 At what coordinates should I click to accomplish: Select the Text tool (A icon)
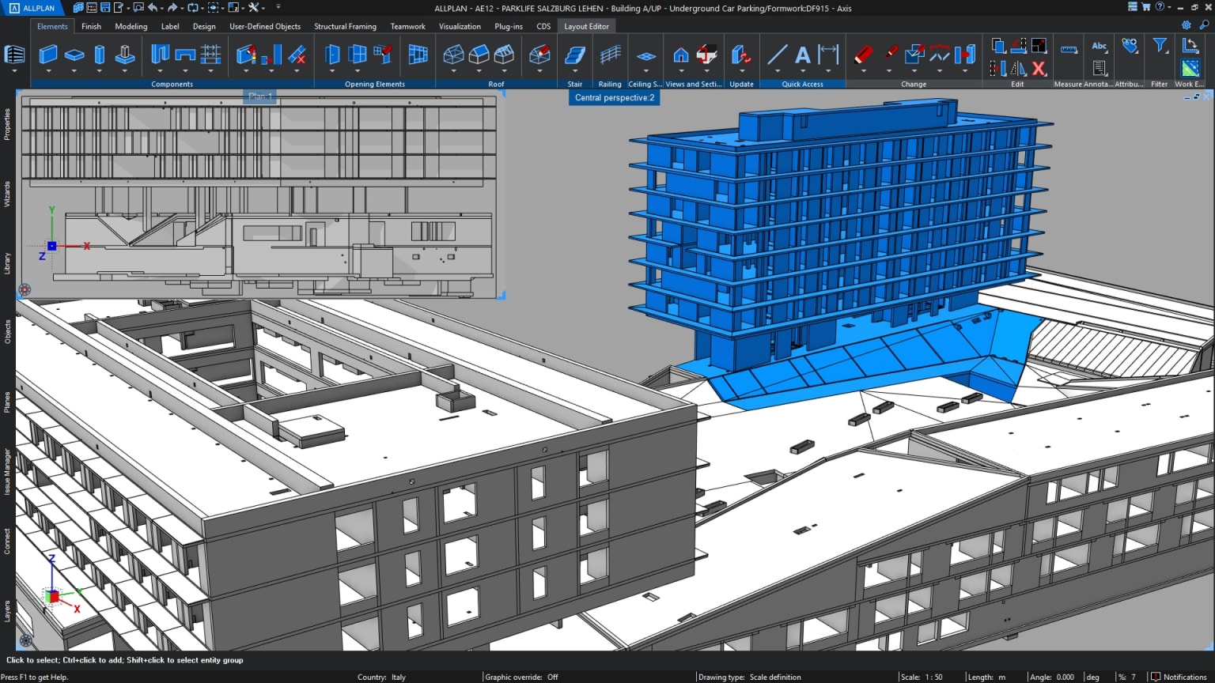tap(803, 55)
